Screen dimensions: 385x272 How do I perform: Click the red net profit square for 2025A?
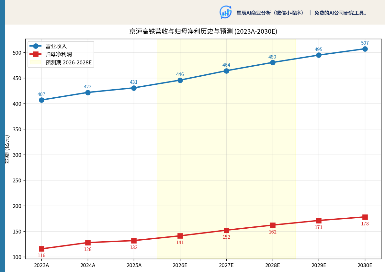(134, 241)
